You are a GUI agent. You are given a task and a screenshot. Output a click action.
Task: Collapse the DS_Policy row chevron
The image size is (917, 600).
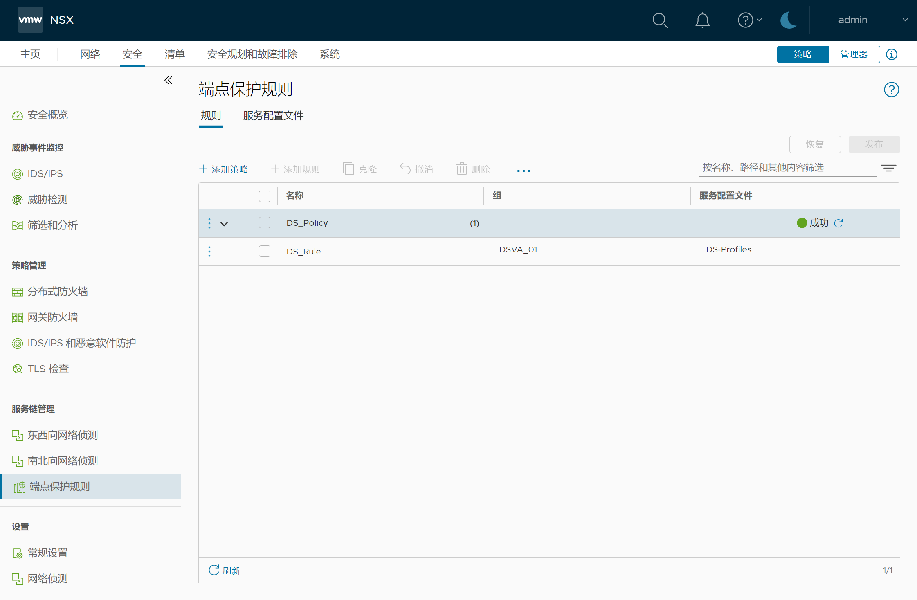(x=224, y=224)
